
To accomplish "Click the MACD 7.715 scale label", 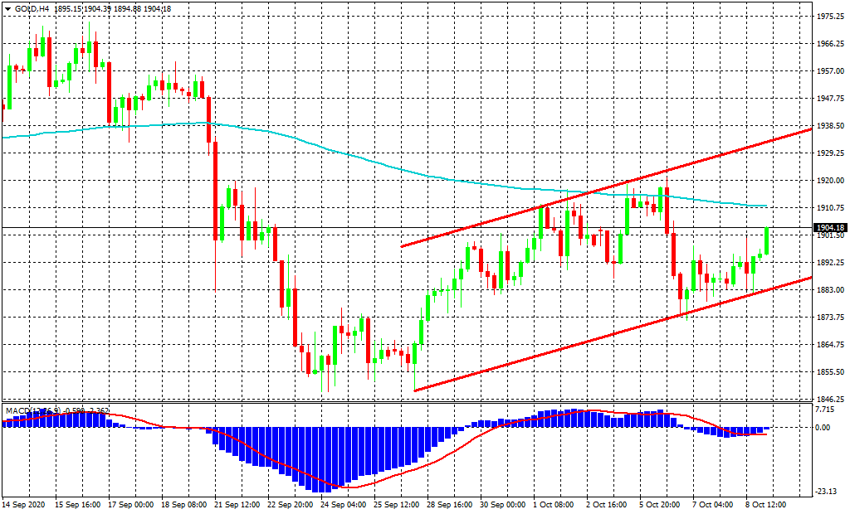I will tap(827, 410).
